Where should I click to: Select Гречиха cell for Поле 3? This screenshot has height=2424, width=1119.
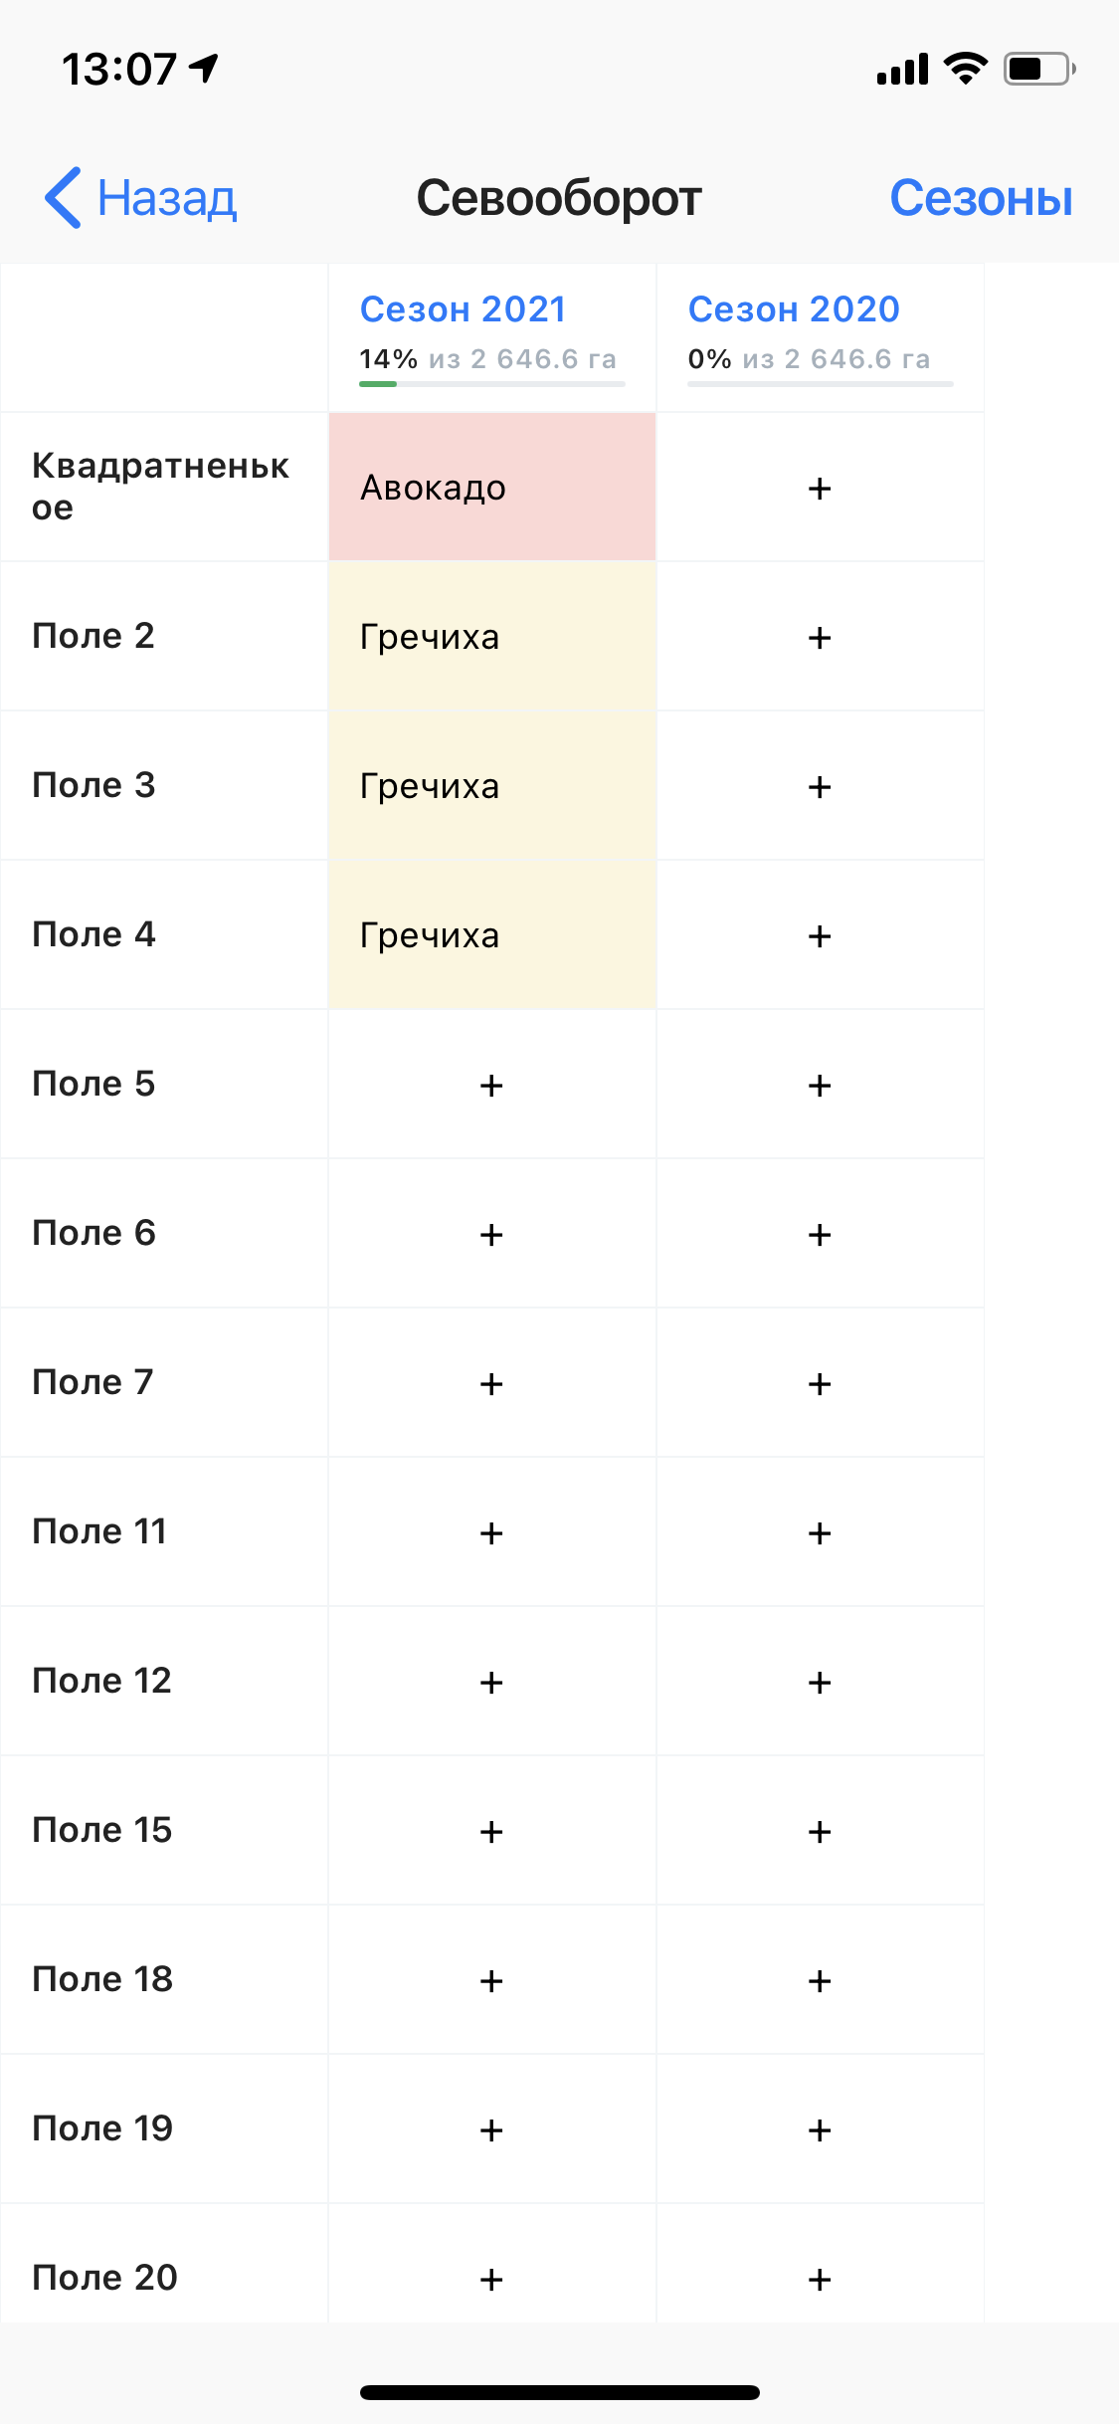click(x=492, y=786)
